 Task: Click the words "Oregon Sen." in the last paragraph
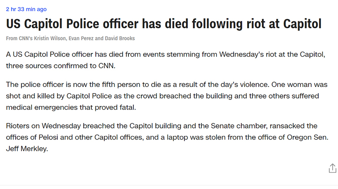[x=308, y=137]
